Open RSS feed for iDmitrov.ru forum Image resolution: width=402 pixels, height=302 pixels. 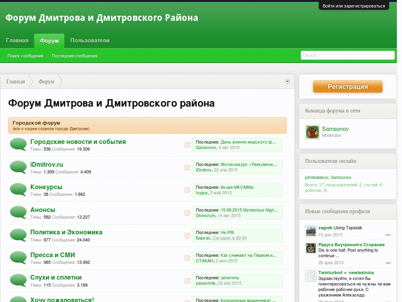(x=187, y=168)
